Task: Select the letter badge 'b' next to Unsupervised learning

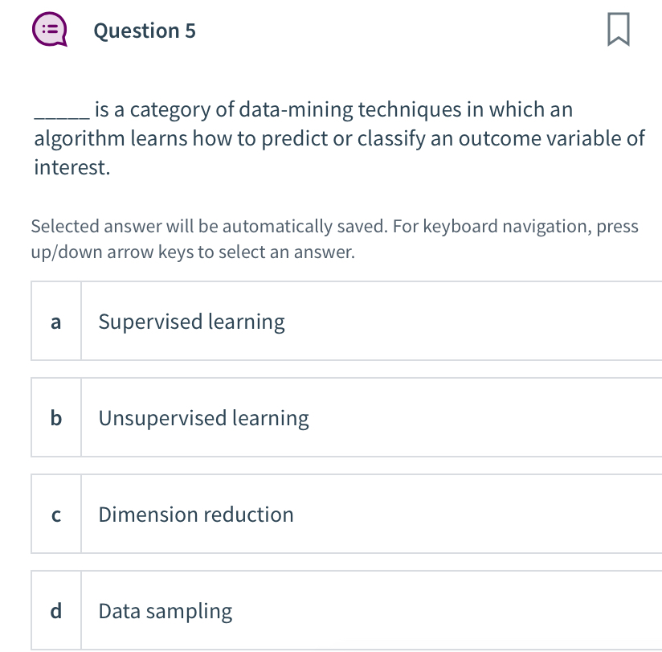Action: pos(55,417)
